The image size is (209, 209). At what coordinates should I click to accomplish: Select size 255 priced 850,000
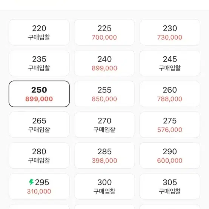(104, 94)
